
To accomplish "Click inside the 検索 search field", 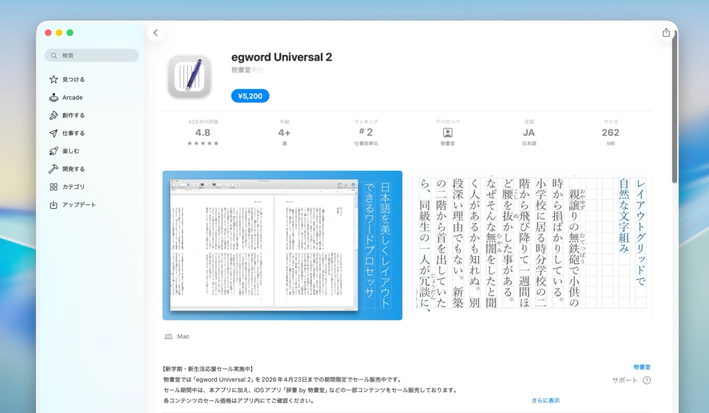I will coord(91,55).
